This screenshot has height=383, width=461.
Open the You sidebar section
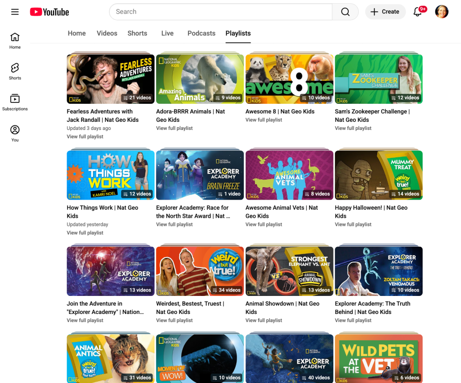pos(15,133)
